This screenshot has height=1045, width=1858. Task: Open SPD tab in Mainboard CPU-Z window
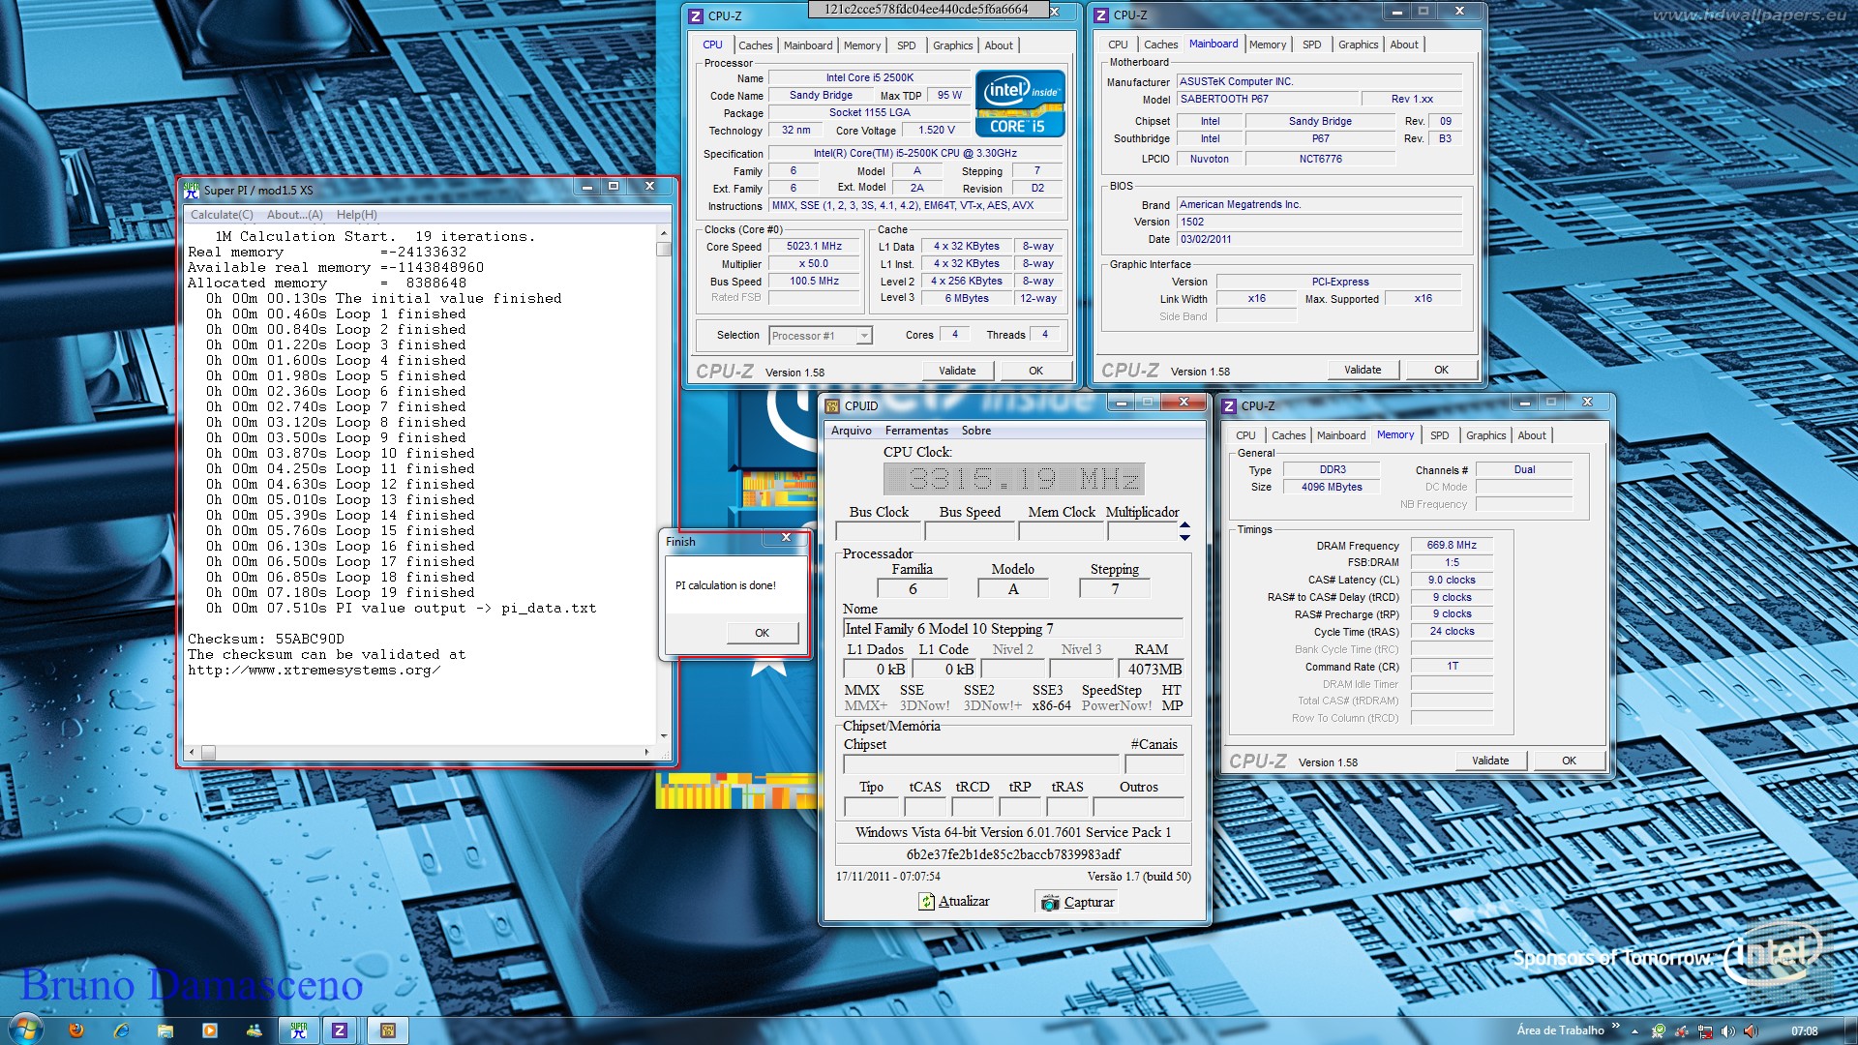1311,45
